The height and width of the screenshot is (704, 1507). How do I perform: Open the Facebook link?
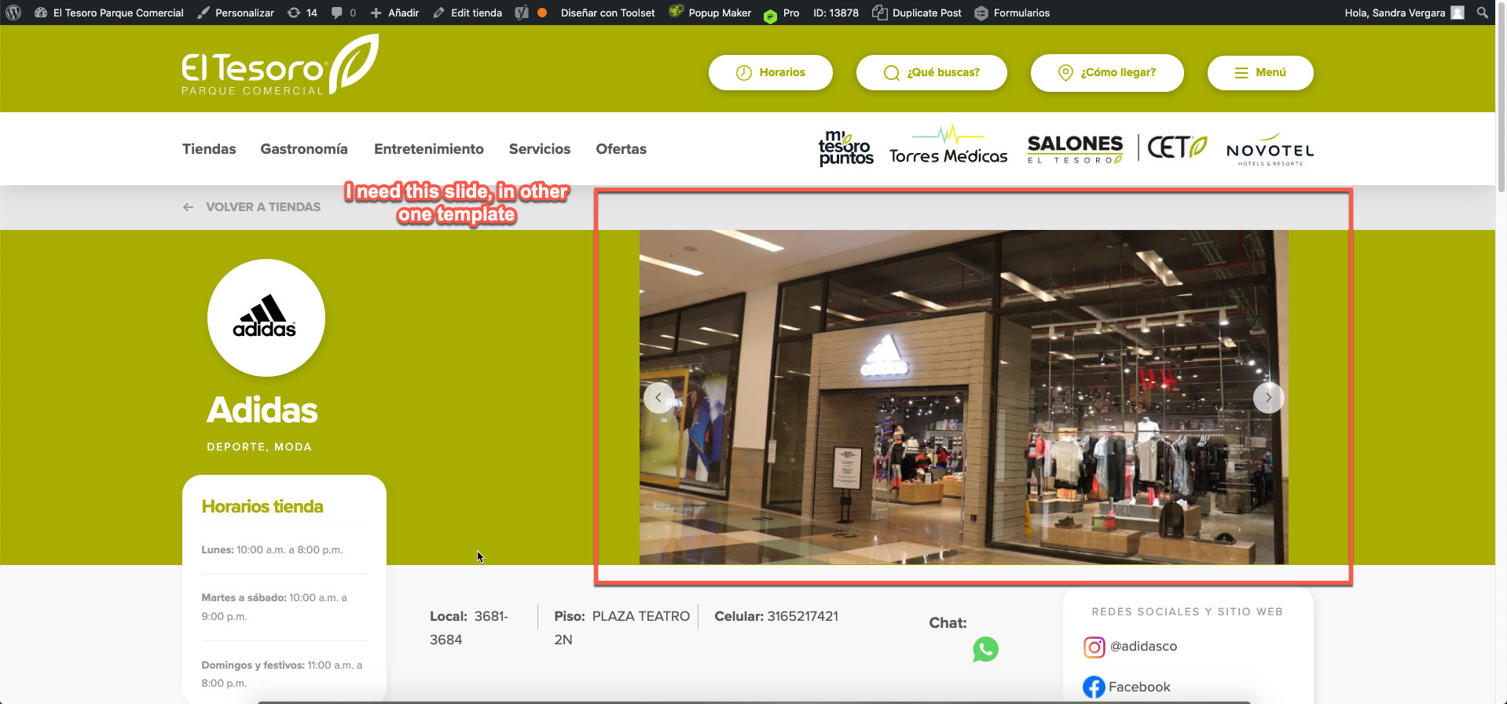(1126, 688)
